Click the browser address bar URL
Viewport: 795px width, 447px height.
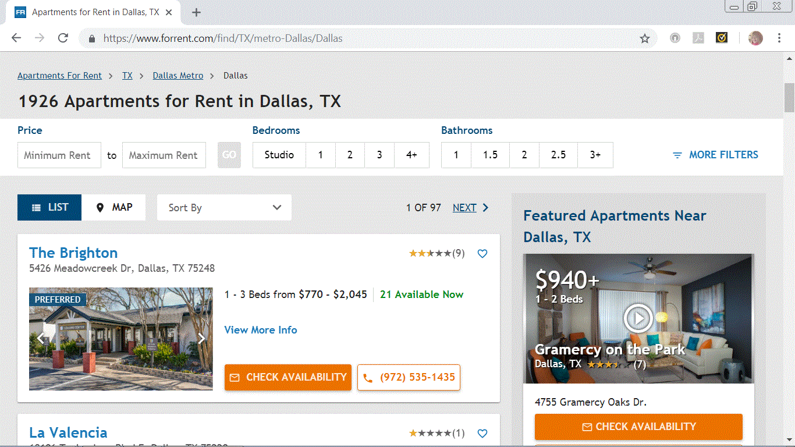(223, 38)
